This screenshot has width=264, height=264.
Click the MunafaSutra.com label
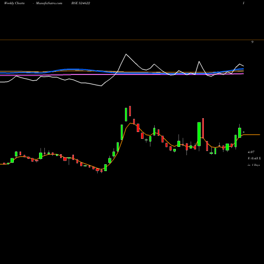click(x=49, y=3)
